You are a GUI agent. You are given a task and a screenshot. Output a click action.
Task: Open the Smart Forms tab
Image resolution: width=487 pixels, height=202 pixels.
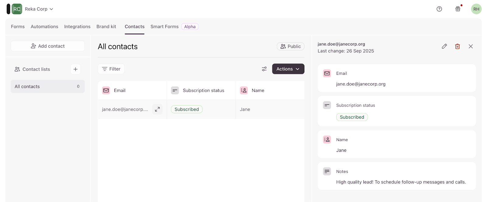point(164,27)
